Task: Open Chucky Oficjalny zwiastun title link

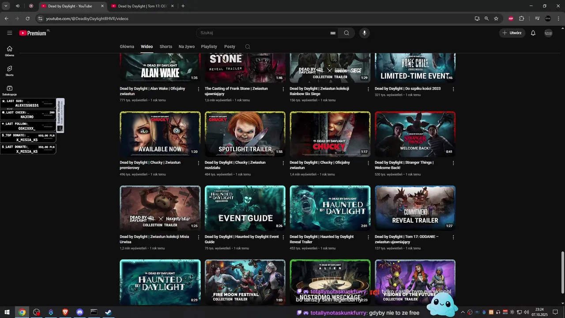Action: 320,165
